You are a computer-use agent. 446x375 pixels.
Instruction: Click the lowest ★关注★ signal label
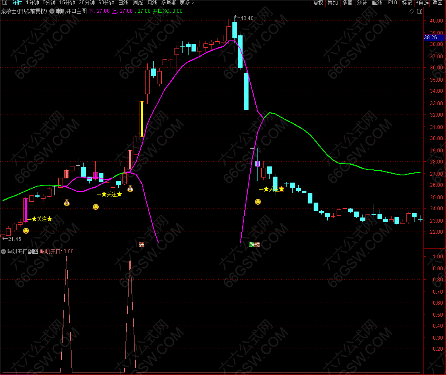click(x=42, y=219)
